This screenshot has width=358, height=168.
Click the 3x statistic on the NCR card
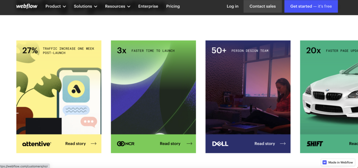(x=121, y=51)
